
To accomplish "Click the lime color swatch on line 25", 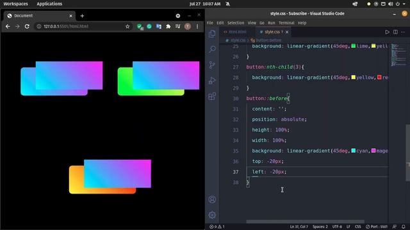I will tap(353, 46).
